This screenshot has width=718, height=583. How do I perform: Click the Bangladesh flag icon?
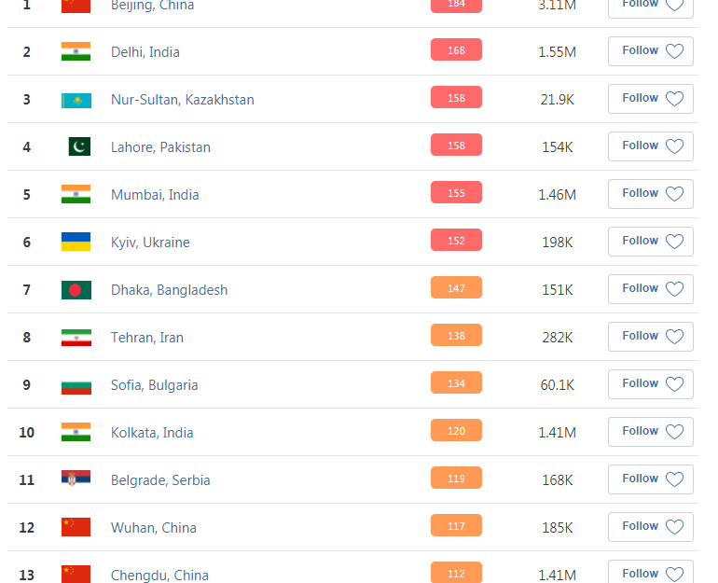(76, 290)
